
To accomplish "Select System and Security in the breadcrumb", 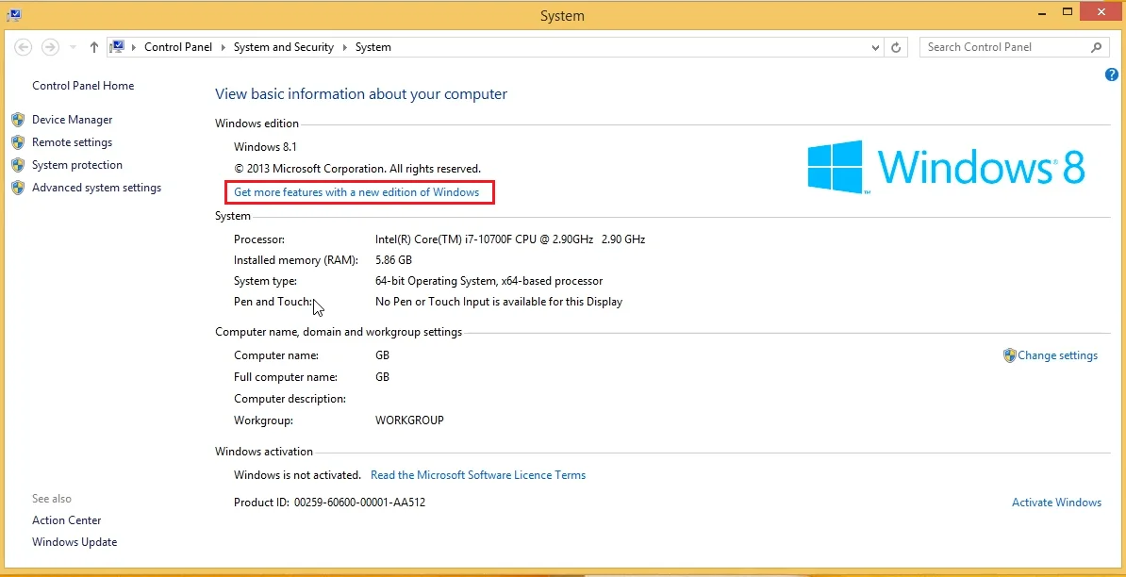I will tap(283, 47).
